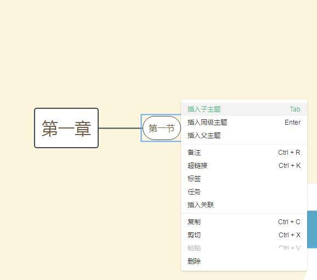This screenshot has width=317, height=280.
Task: Choose 标签 from the context menu
Action: tap(244, 179)
